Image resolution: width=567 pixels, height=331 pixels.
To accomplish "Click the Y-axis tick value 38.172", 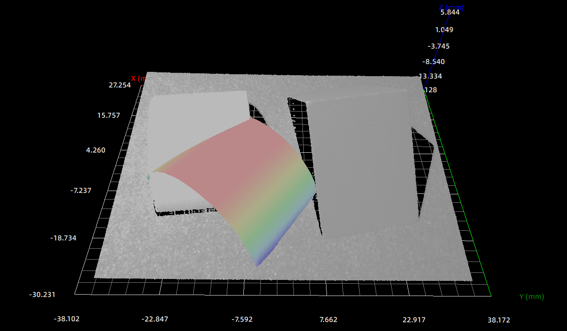I will point(498,319).
